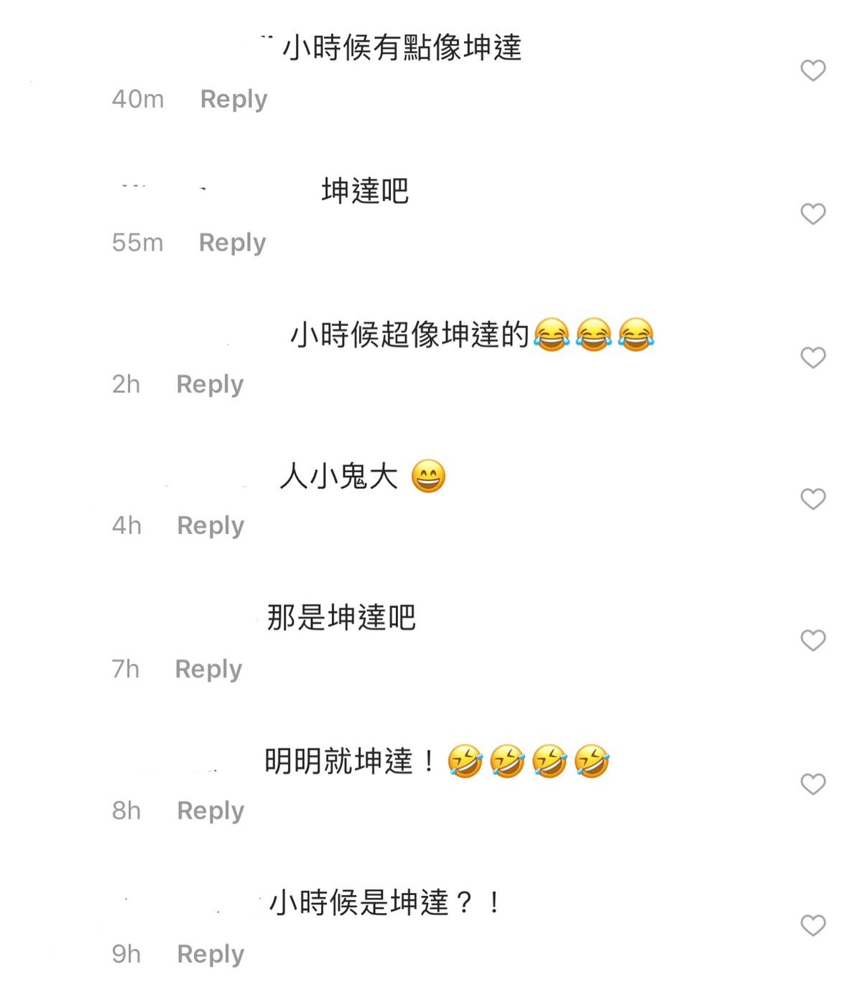Reply to the 4h comment
The image size is (852, 992).
coord(210,525)
